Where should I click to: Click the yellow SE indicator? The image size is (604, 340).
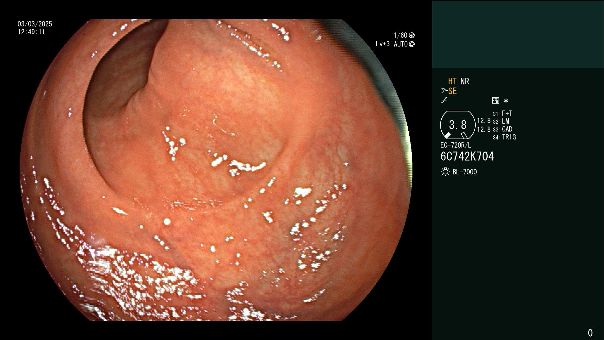[452, 91]
